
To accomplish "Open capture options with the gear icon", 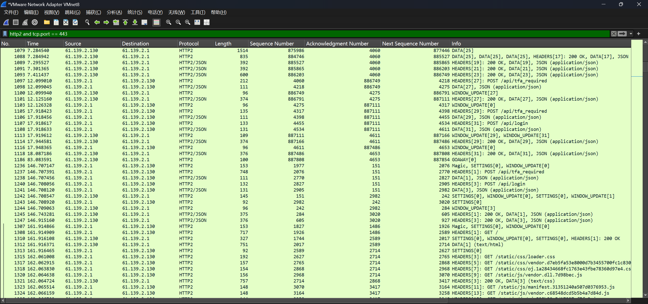I will 35,22.
